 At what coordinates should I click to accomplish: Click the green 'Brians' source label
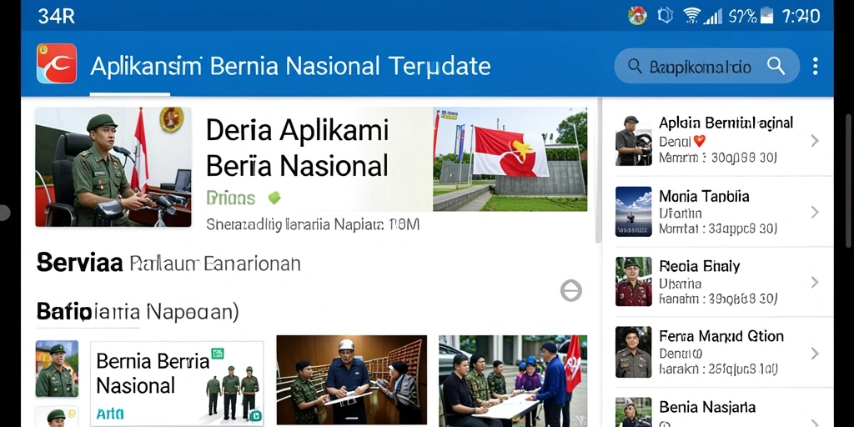(x=230, y=198)
